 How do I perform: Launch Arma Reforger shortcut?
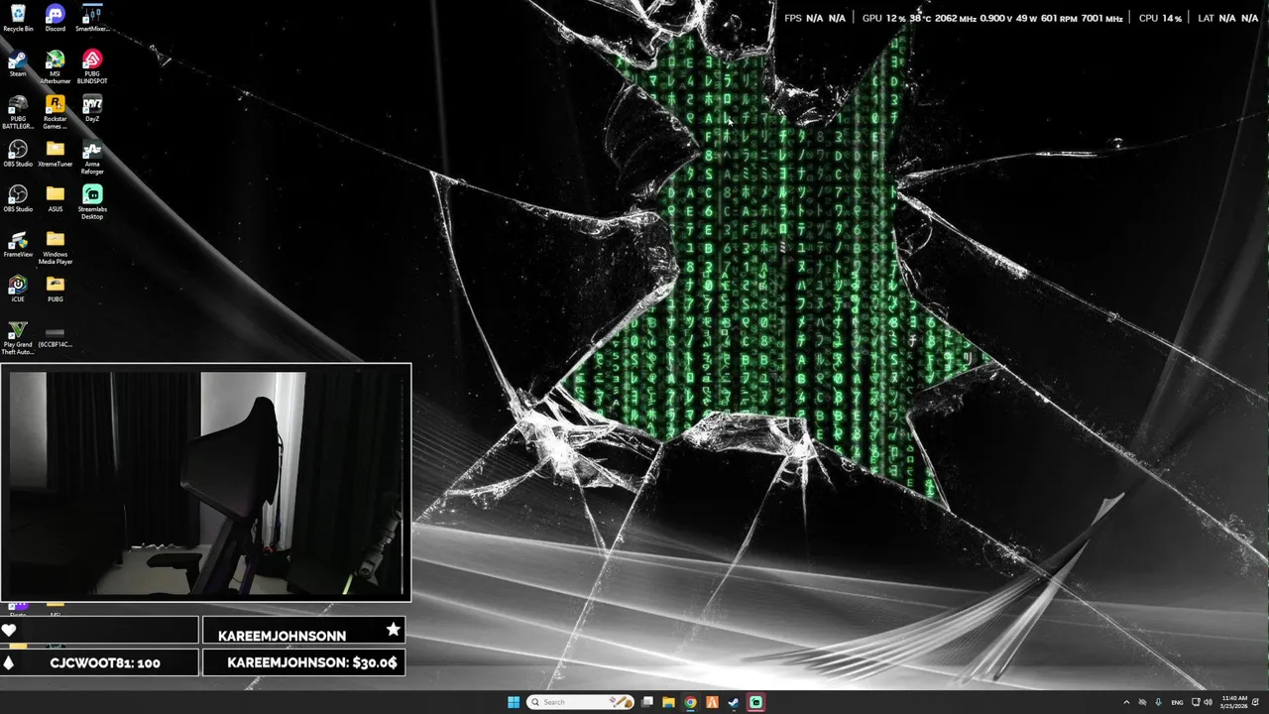(92, 158)
